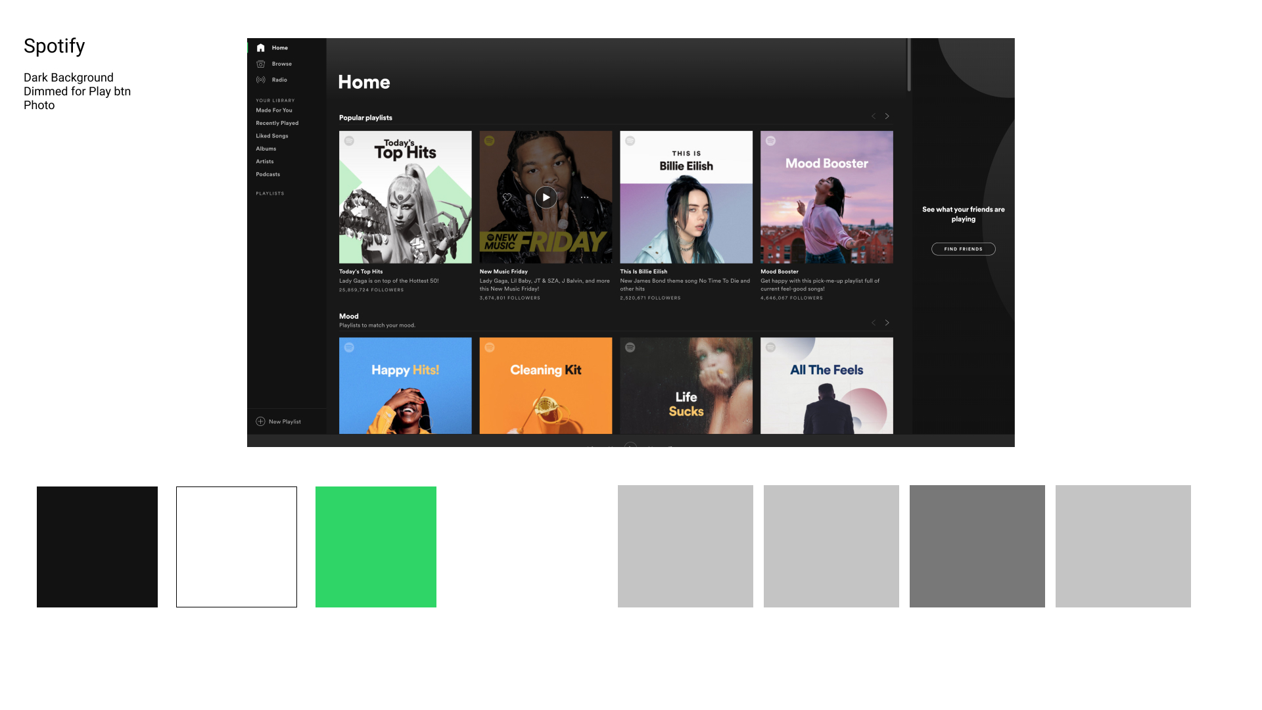Open Mood Booster cover thumbnail

coord(827,197)
